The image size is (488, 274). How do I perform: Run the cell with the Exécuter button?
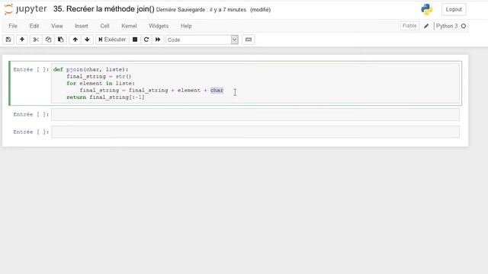(112, 40)
